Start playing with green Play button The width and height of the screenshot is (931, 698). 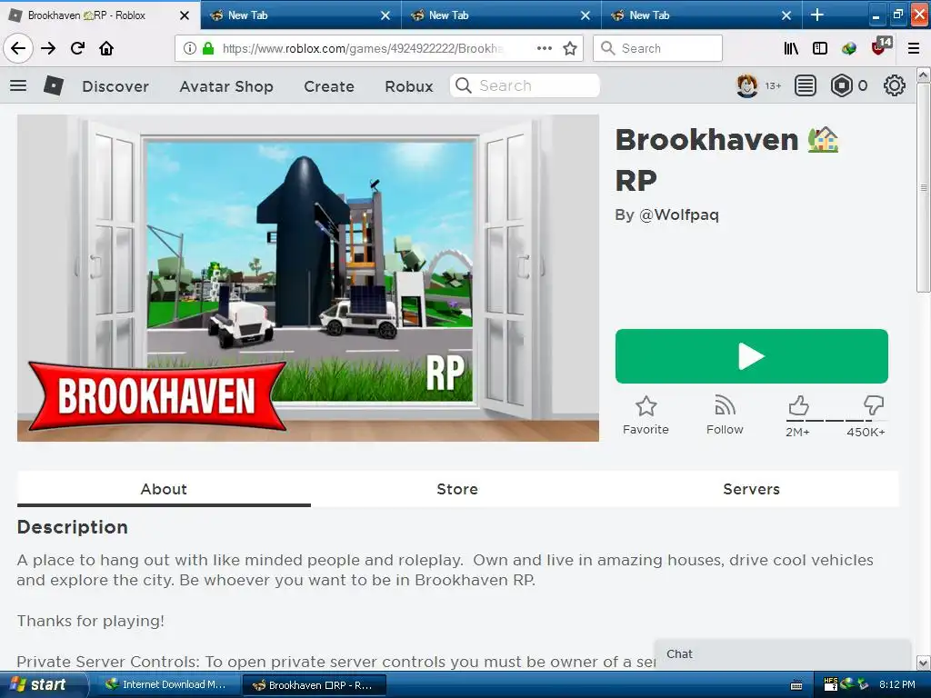(x=752, y=356)
